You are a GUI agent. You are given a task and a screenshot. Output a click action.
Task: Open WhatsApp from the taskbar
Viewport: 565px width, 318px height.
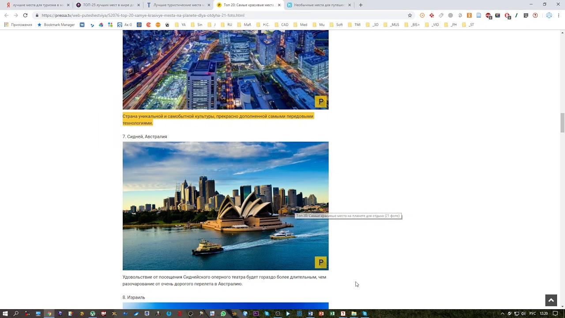tap(223, 314)
